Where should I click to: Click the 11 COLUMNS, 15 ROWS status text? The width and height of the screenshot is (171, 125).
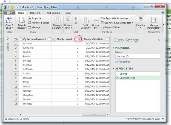click(x=17, y=119)
